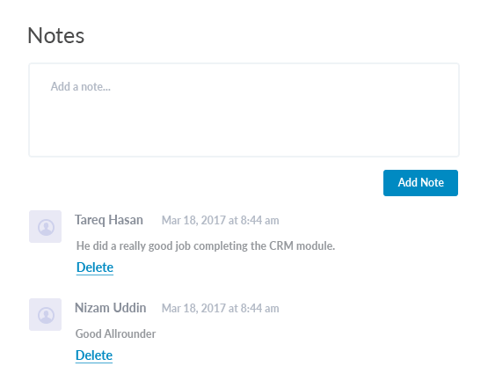This screenshot has height=388, width=488.
Task: Click the word Hasan in first author name
Action: pyautogui.click(x=126, y=220)
